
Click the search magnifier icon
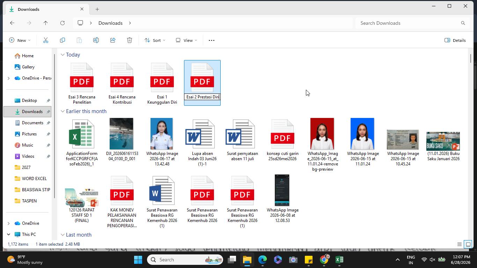pyautogui.click(x=463, y=23)
